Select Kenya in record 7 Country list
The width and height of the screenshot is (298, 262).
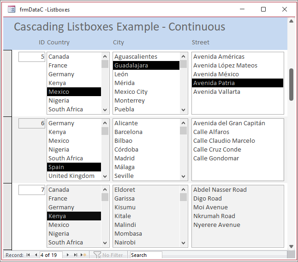(x=74, y=216)
